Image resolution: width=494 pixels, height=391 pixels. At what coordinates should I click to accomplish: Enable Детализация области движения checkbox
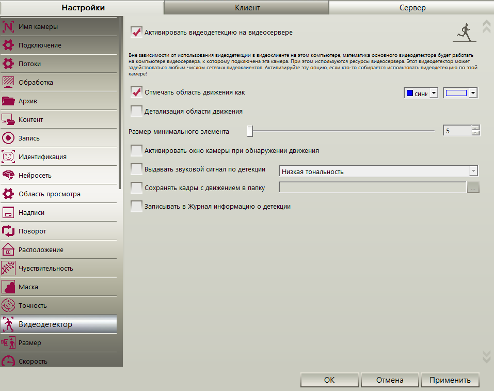[136, 112]
